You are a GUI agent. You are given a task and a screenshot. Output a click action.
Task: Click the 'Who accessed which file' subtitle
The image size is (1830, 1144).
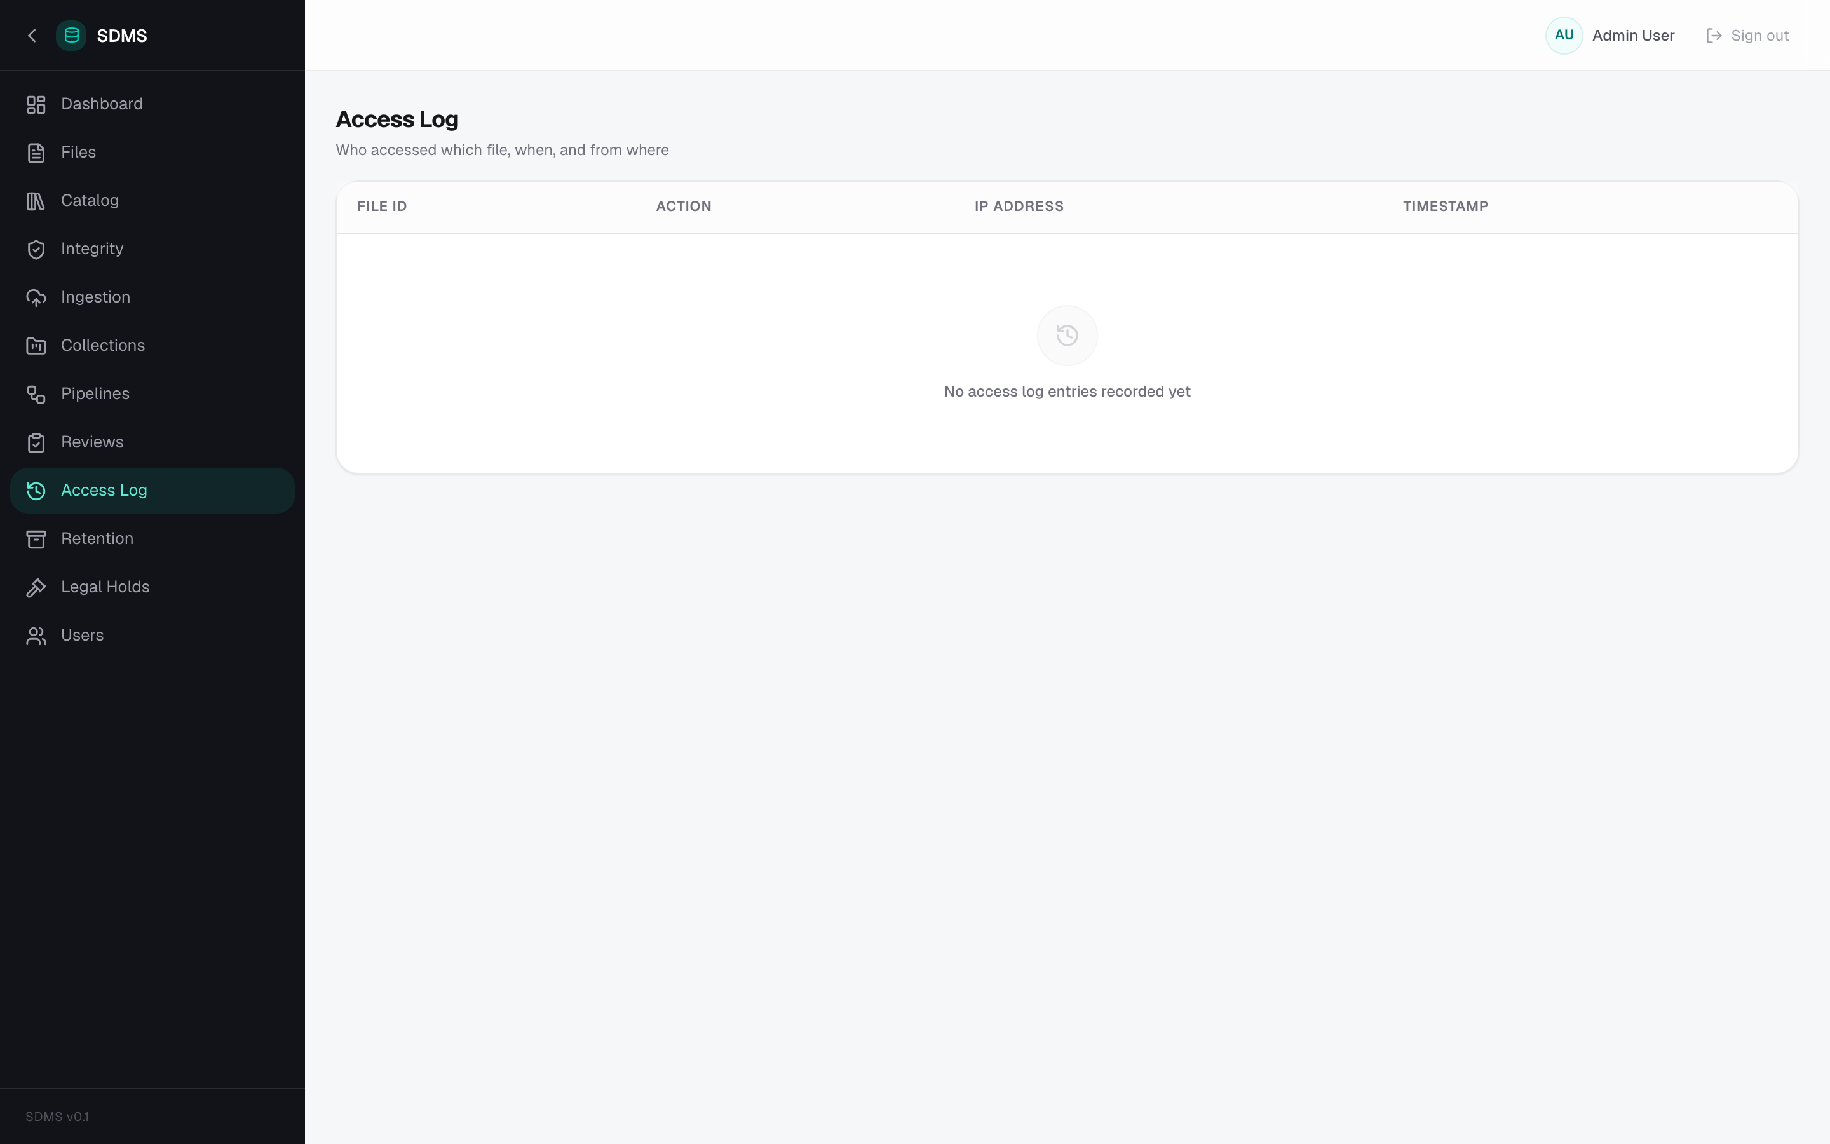(502, 150)
